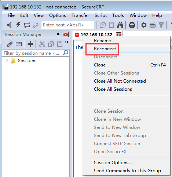Viewport: 172px width, 177px height.
Task: Choose Reconnect in the context menu
Action: click(x=127, y=49)
